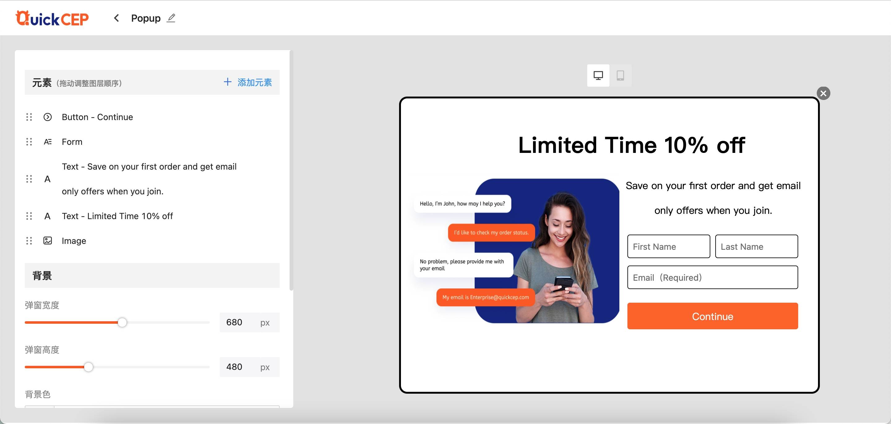891x424 pixels.
Task: Grab the drag handle for Image layer
Action: coord(29,241)
